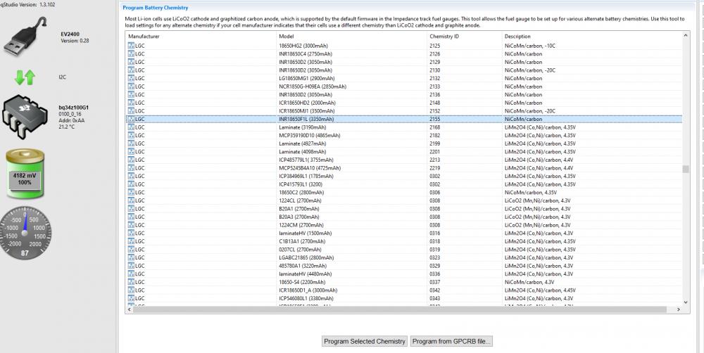Click the row icon for INR18650C4 (2750mAh)

pos(131,54)
